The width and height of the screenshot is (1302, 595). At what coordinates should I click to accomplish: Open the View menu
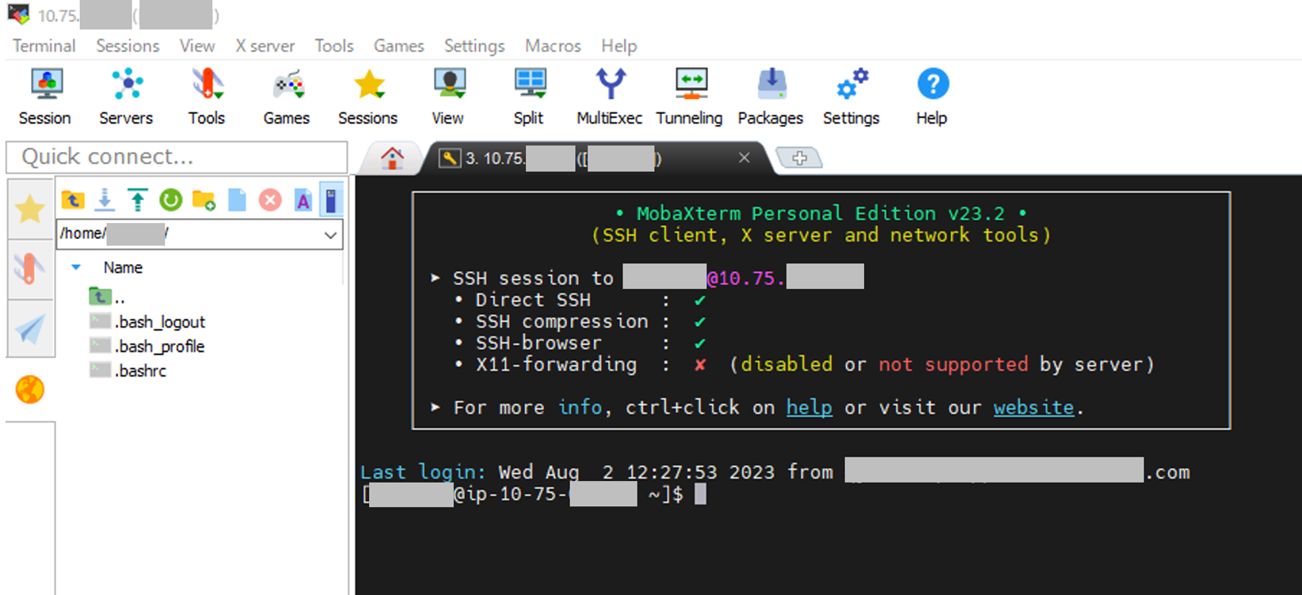197,46
